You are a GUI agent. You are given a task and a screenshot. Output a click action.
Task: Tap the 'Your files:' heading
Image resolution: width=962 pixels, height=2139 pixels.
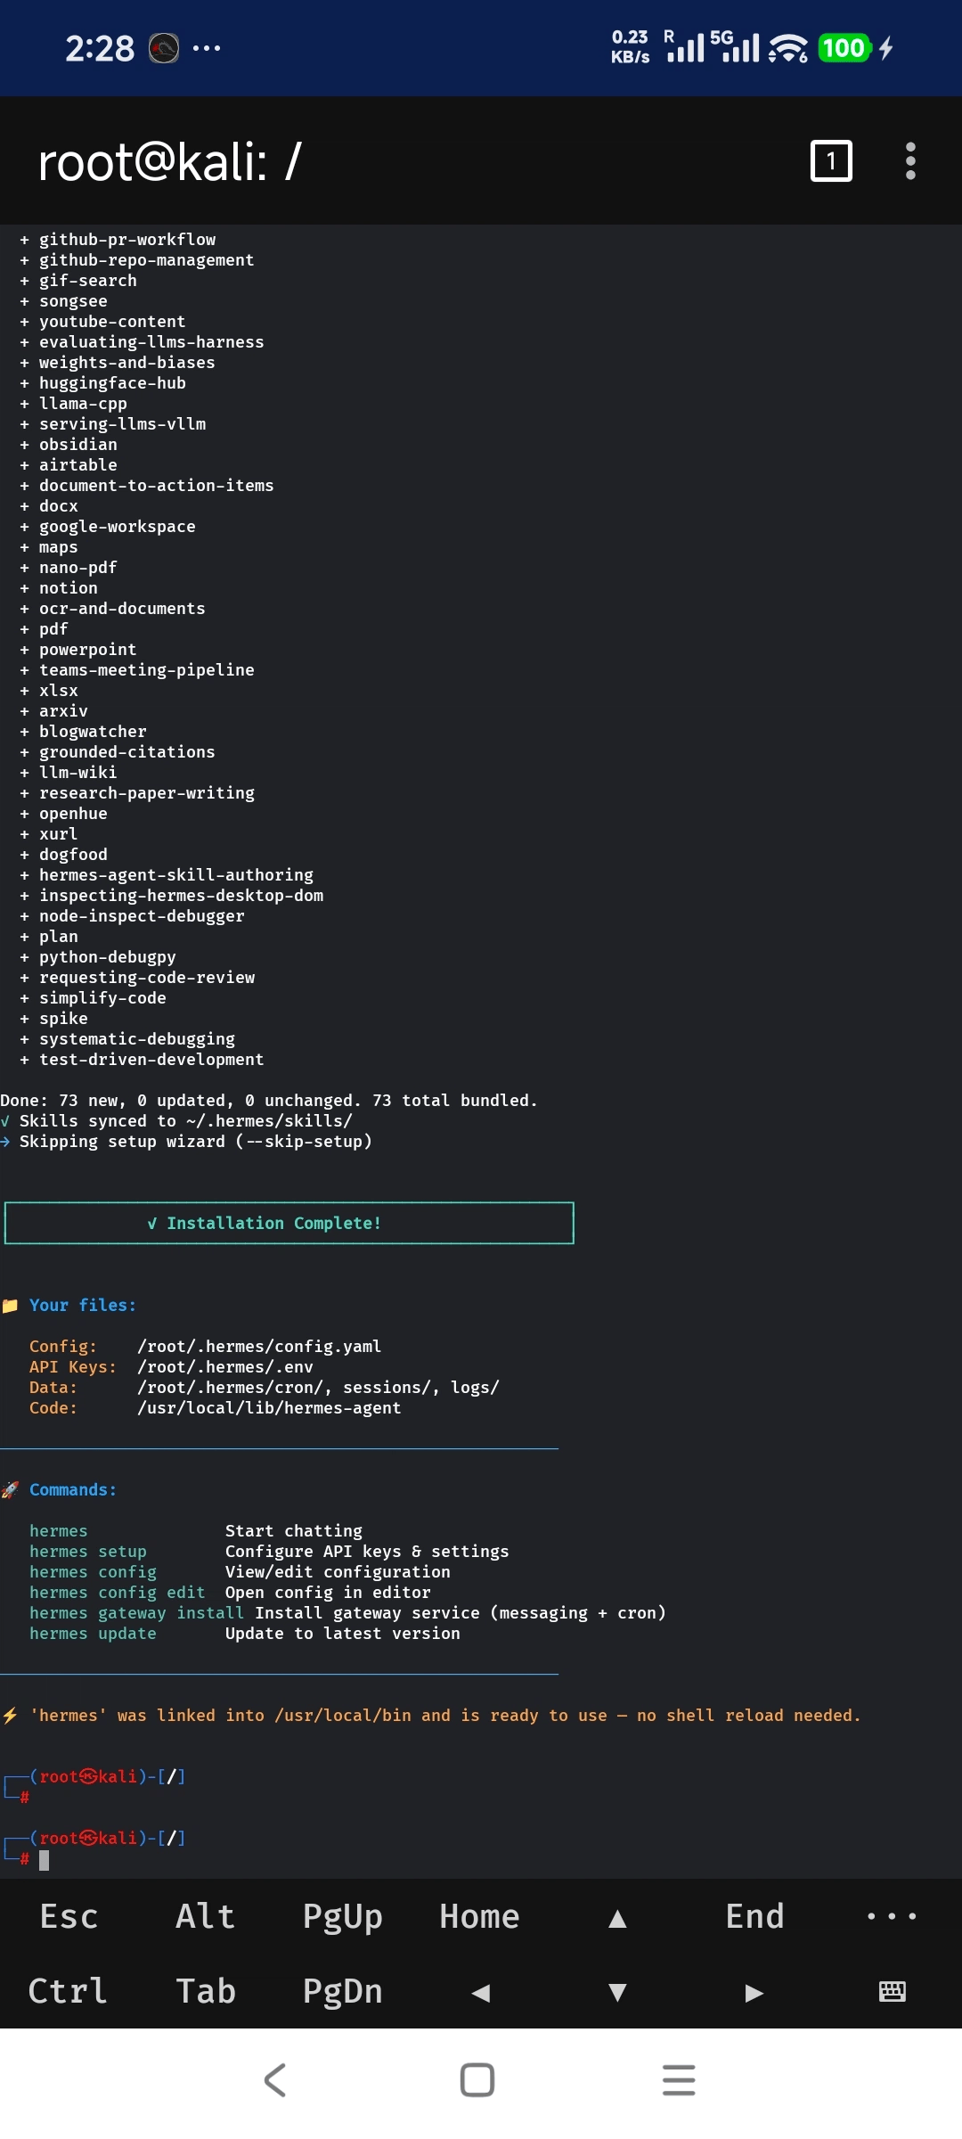coord(83,1305)
